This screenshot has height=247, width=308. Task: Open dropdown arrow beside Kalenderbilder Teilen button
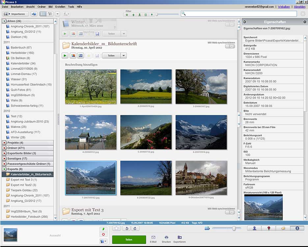(124, 56)
